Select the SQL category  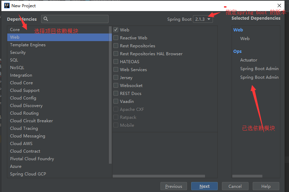click(x=58, y=60)
